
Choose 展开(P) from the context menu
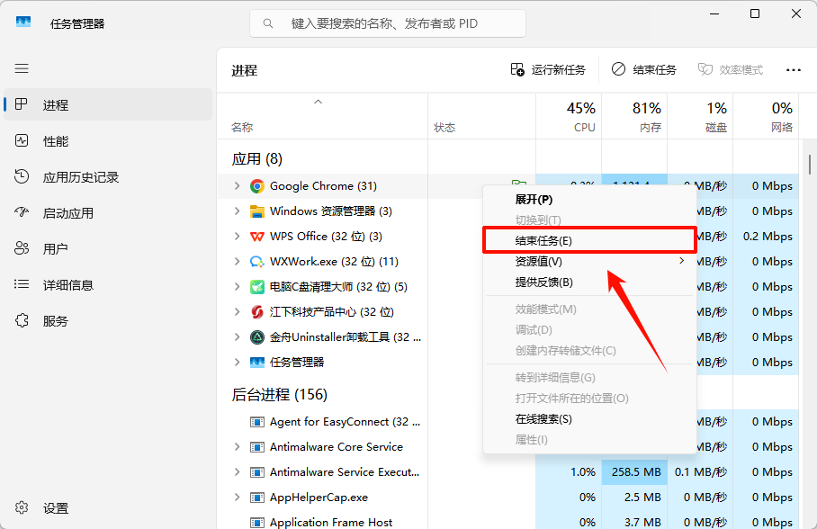[x=534, y=199]
